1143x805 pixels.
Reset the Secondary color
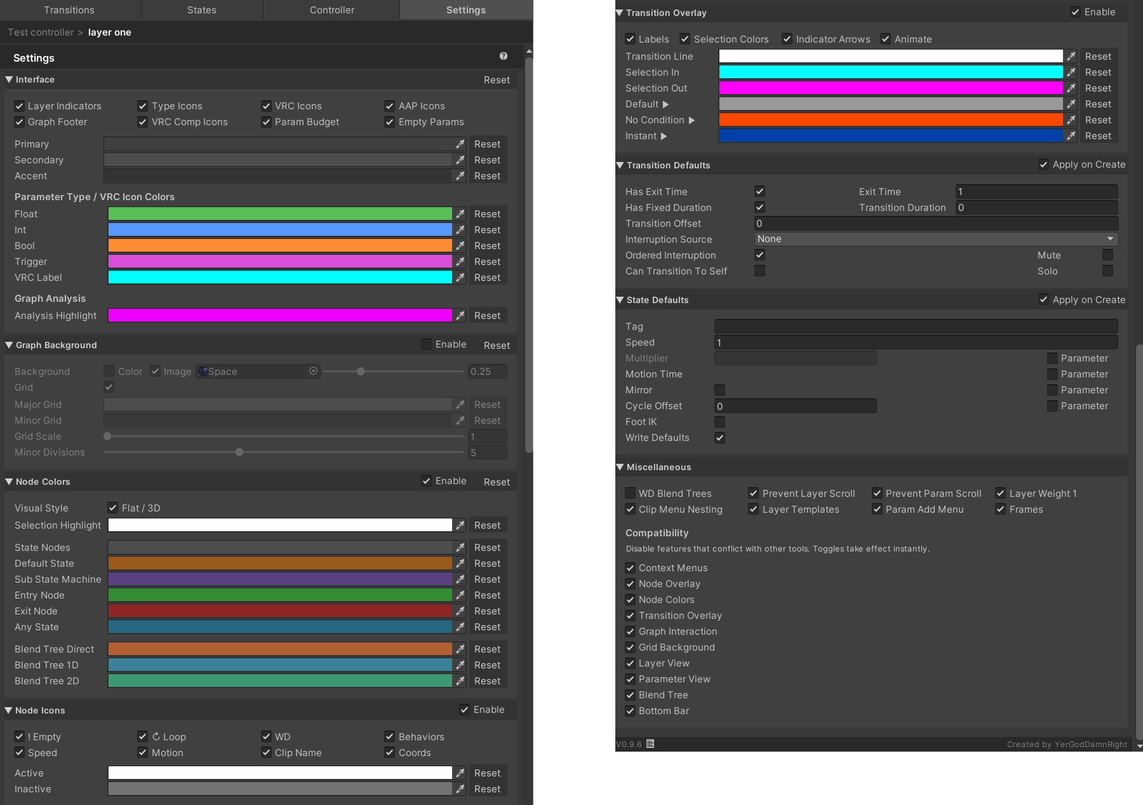[487, 160]
